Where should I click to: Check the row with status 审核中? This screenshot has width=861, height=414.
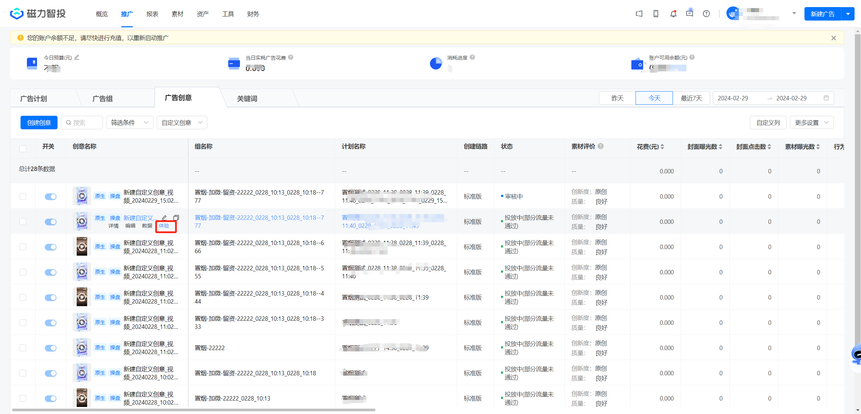point(23,196)
